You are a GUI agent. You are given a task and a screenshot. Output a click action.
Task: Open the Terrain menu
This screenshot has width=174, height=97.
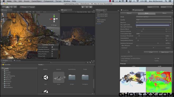(x=58, y=1)
